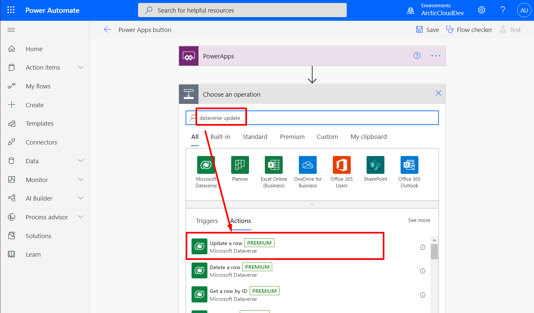Switch to the Built-in tab
534x313 pixels.
[220, 137]
